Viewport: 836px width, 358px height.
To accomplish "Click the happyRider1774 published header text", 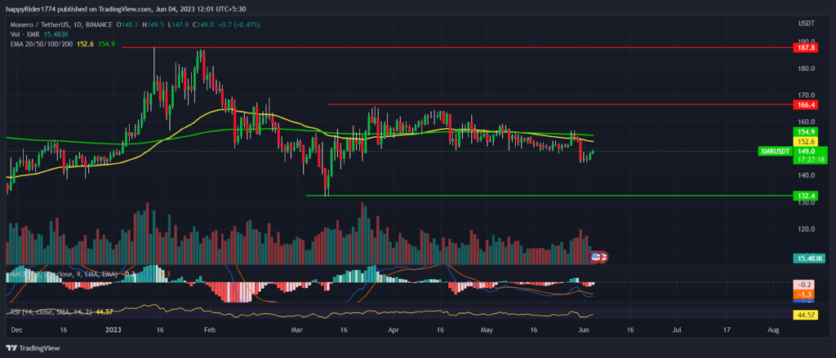I will click(124, 8).
